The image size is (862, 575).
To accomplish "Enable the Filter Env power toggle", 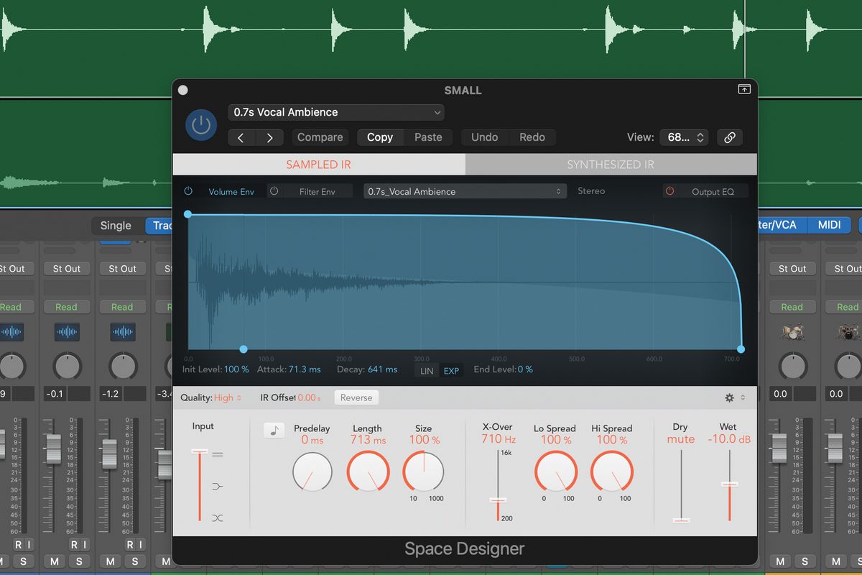I will (274, 190).
